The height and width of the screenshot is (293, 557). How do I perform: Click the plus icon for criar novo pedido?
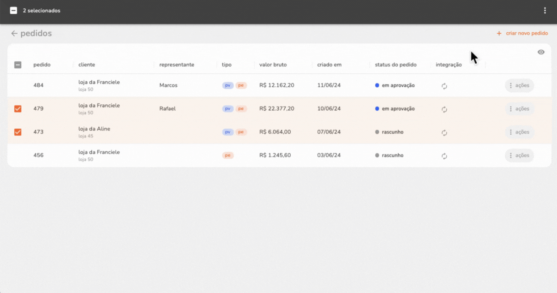pyautogui.click(x=499, y=34)
